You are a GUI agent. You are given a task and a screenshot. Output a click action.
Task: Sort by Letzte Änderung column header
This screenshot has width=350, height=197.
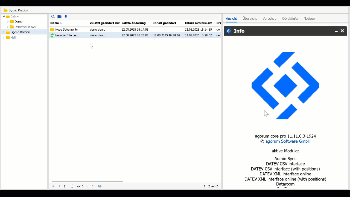coord(133,23)
